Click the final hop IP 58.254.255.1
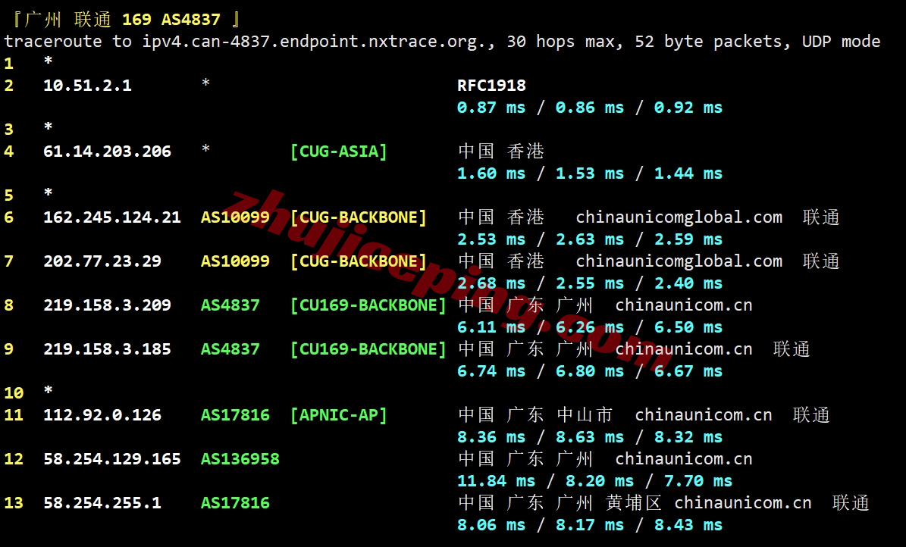 [102, 503]
